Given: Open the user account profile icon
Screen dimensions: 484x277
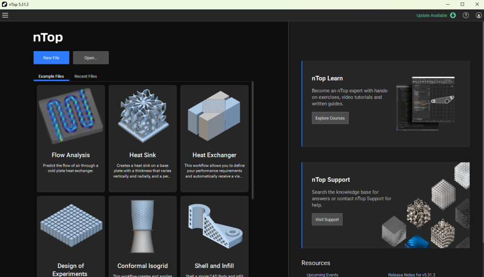Looking at the screenshot, I should (478, 15).
